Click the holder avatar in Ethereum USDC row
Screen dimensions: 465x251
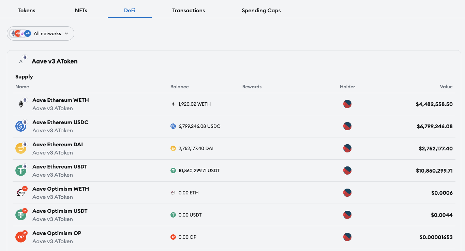click(347, 126)
